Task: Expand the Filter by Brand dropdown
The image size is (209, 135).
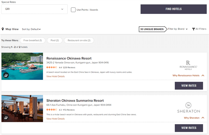Action: click(178, 29)
